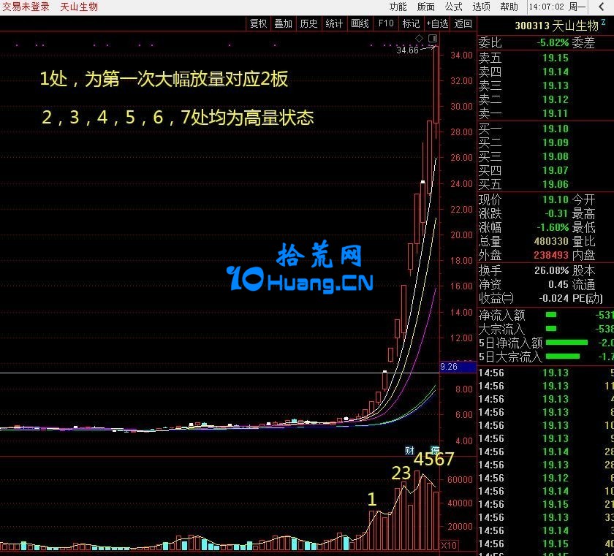Activate the 画线 drawing tool
Screen dimensions: 614x556
click(360, 24)
